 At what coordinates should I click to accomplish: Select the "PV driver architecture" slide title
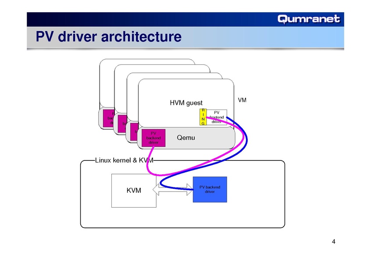coord(108,37)
